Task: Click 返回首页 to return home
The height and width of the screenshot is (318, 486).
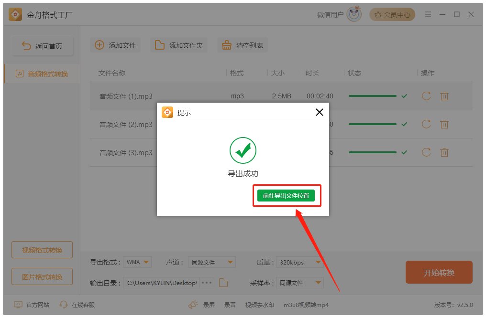Action: 42,45
